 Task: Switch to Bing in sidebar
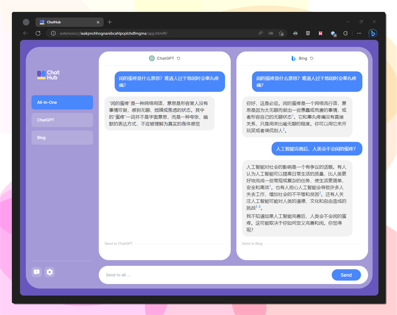click(62, 138)
